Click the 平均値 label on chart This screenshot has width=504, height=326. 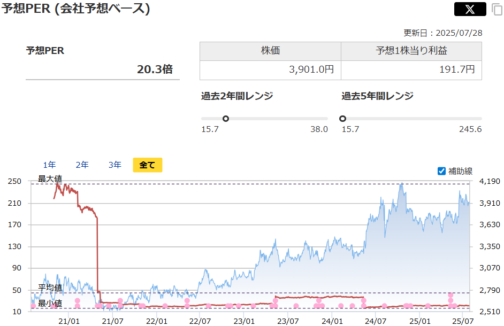pos(50,288)
